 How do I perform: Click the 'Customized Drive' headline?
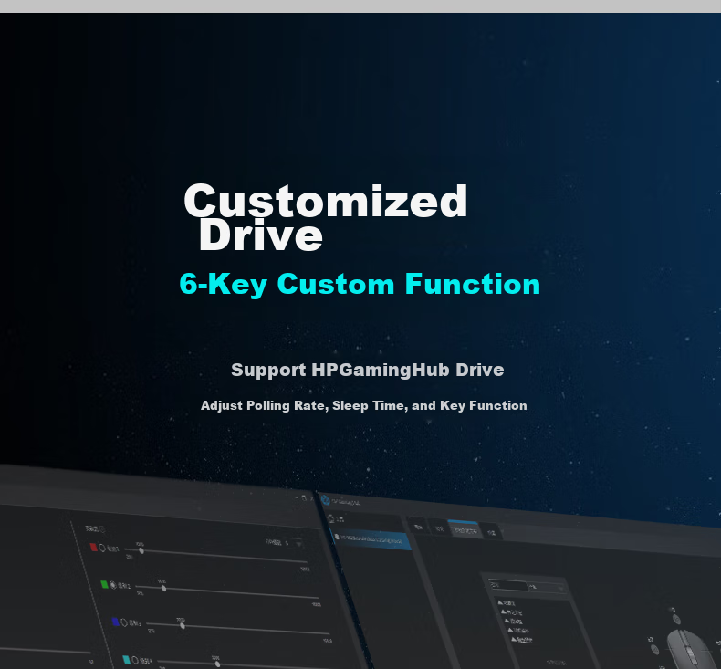click(x=326, y=216)
